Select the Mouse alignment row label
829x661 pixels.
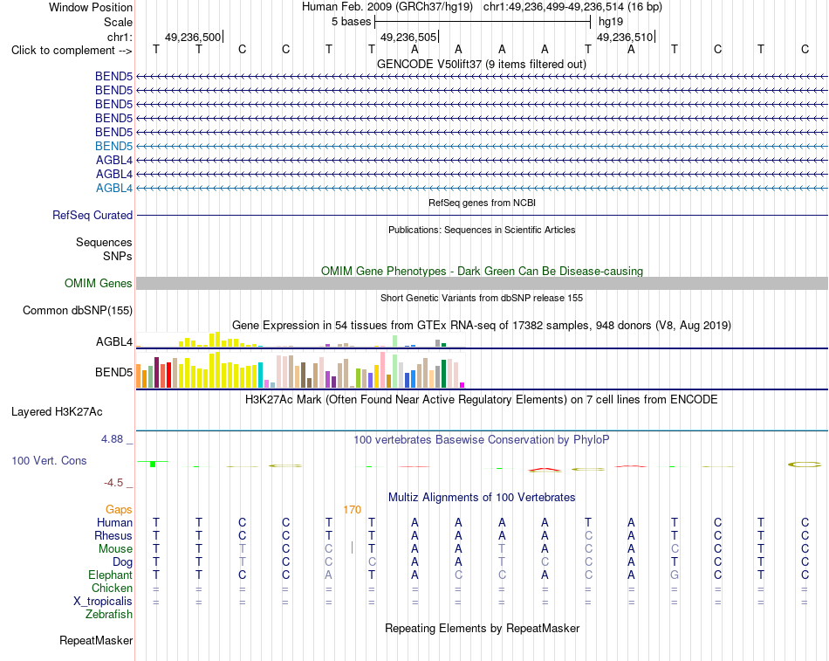(115, 549)
